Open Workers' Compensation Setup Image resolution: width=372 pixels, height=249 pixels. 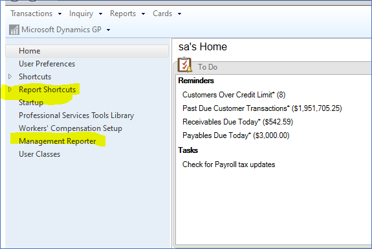71,128
